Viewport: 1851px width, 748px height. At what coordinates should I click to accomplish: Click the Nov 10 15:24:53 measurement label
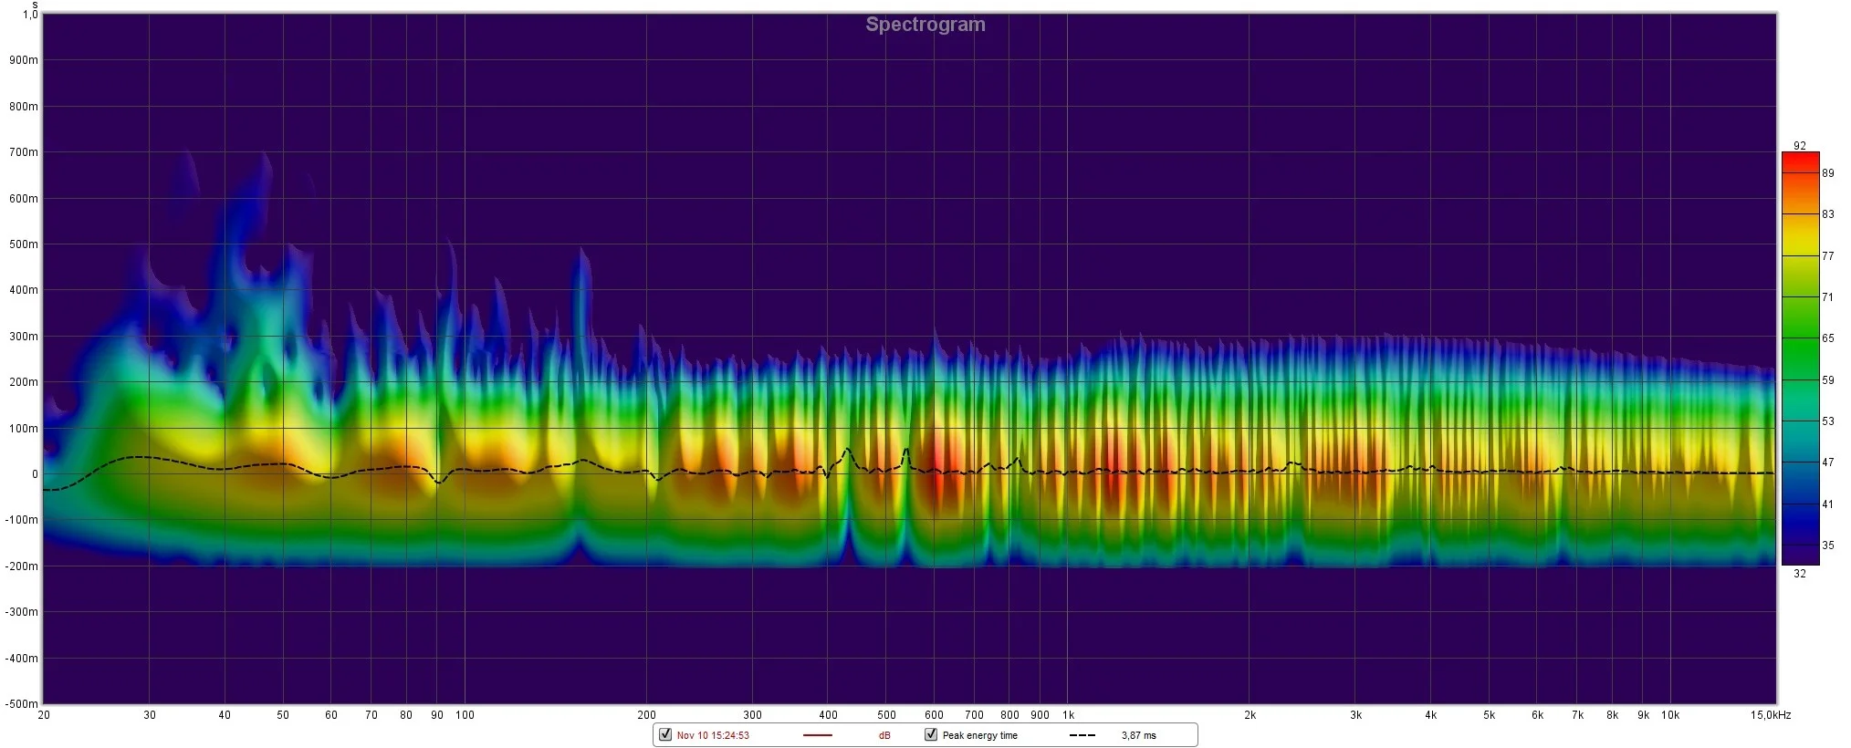[713, 735]
